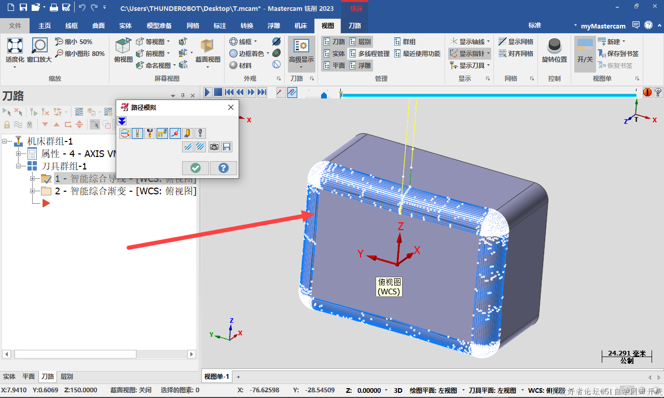Click the stop button in backplot bar
The image size is (664, 398).
218,92
